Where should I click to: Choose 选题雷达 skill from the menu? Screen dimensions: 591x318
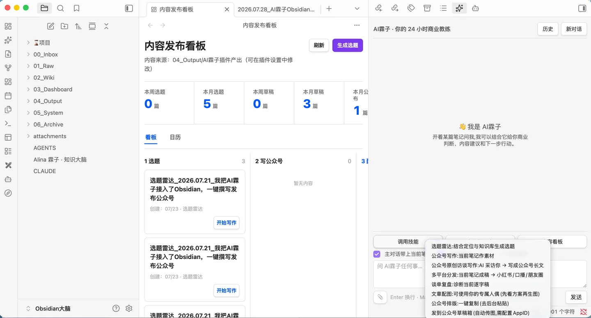(x=488, y=246)
